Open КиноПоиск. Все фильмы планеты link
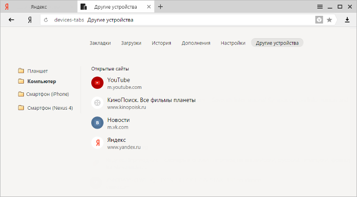 click(151, 100)
